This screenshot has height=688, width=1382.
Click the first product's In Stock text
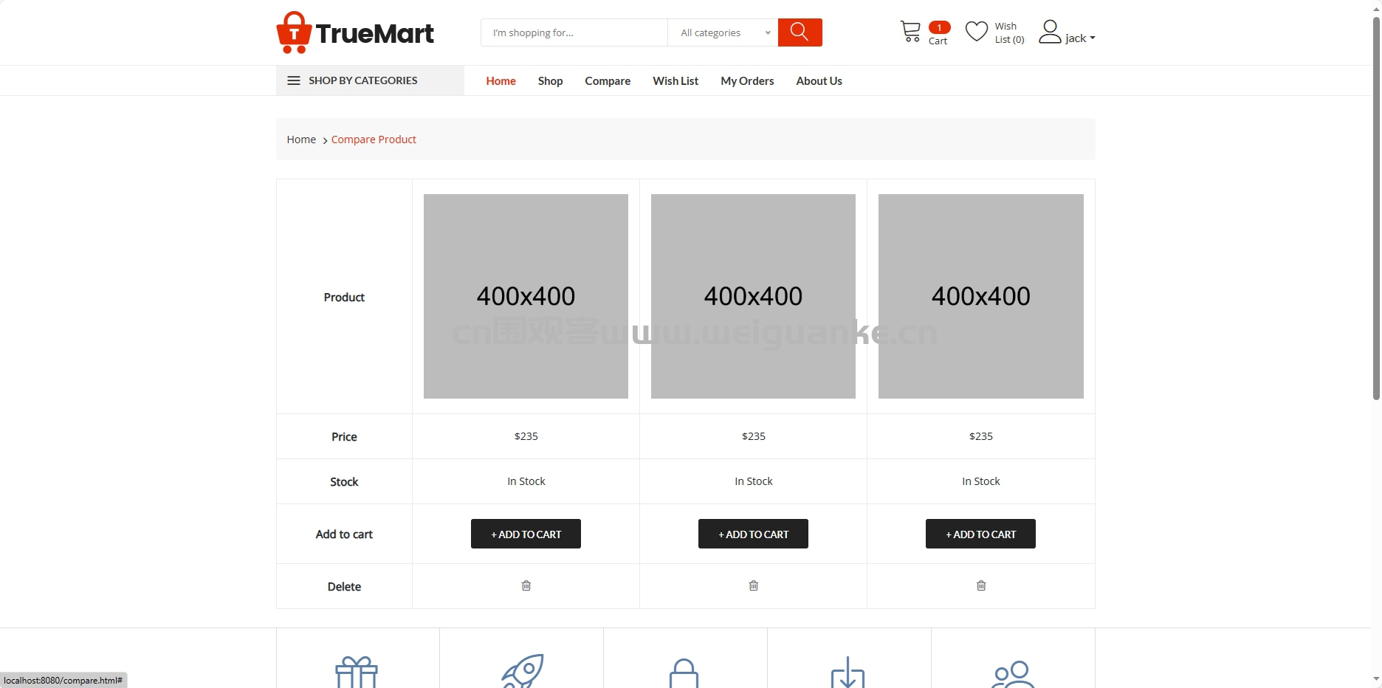(x=526, y=481)
